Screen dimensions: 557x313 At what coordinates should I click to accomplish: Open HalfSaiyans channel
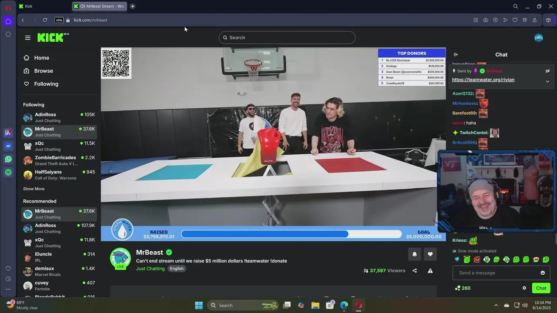click(59, 175)
